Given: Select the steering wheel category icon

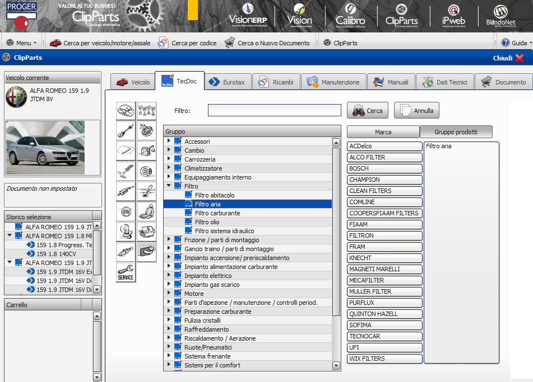Looking at the screenshot, I should (x=126, y=212).
